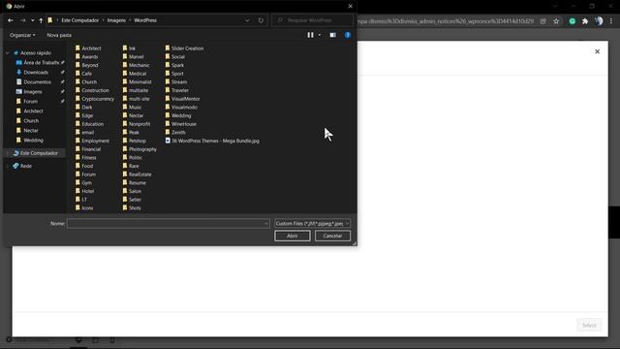
Task: Bookmark page with the browser star icon
Action: (556, 21)
